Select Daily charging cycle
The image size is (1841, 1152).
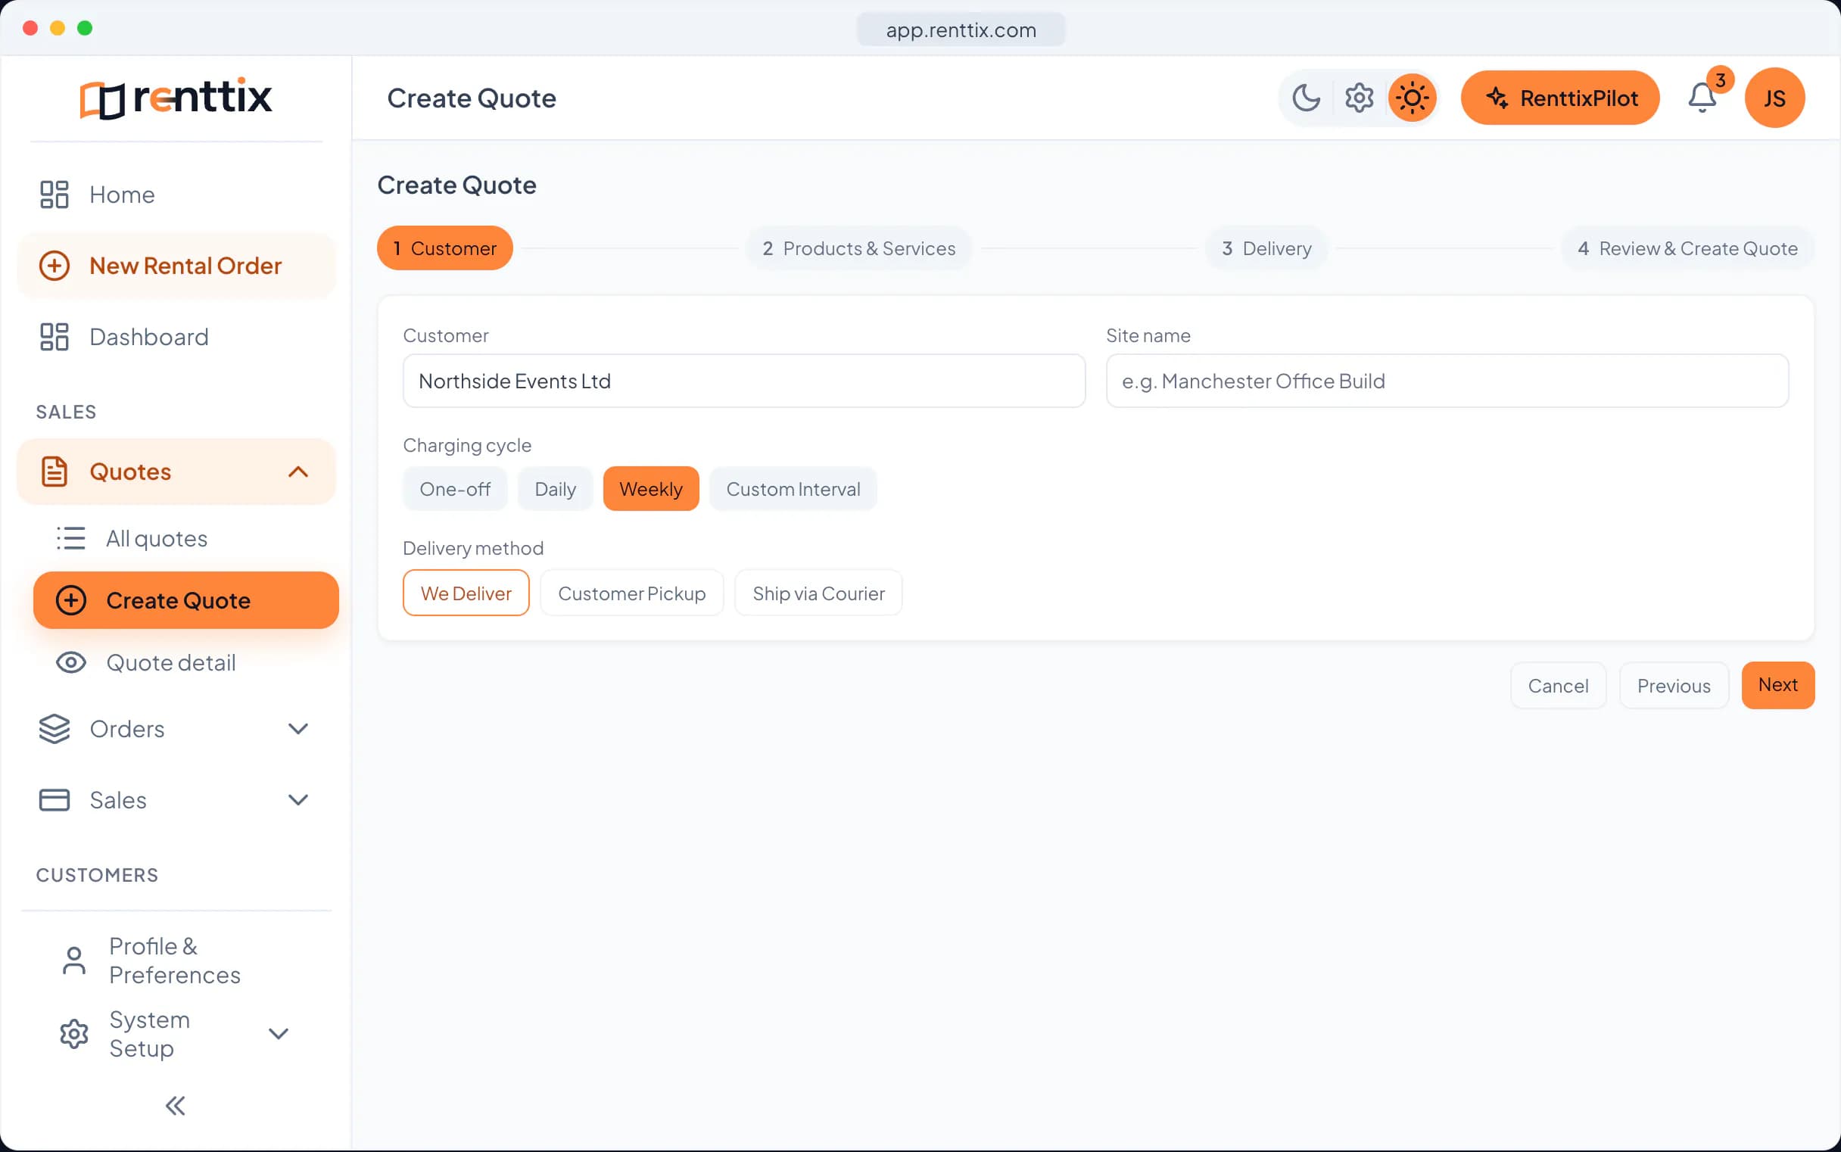coord(556,489)
